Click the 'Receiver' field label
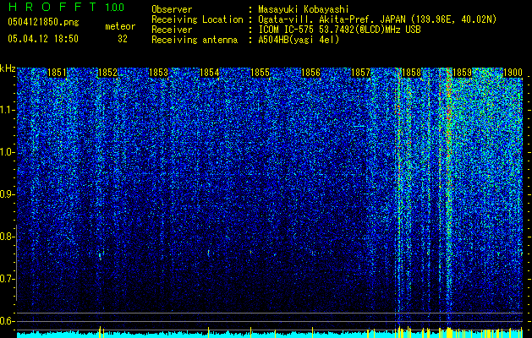This screenshot has height=338, width=532. point(172,30)
